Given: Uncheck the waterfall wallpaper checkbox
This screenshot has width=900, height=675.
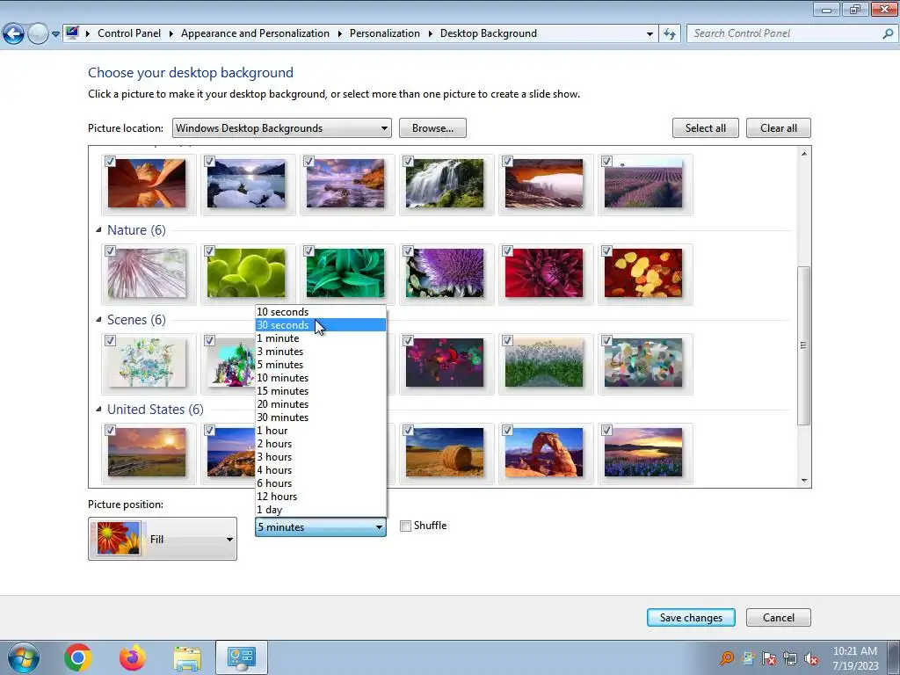Looking at the screenshot, I should coord(408,162).
